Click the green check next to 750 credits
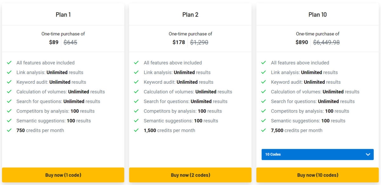Screen dimensions: 381x185 tap(10, 130)
